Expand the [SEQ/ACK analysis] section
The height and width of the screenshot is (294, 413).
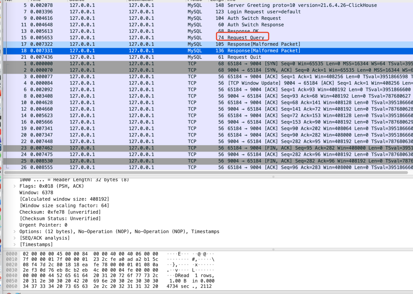[x=15, y=237]
